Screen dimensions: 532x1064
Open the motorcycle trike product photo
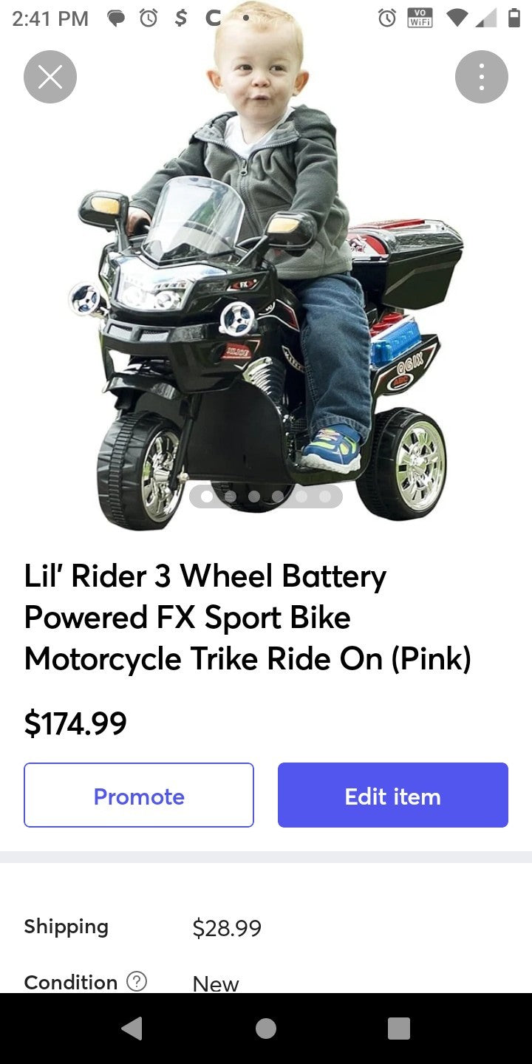(266, 273)
